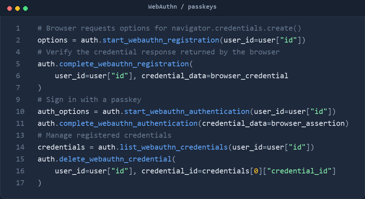365x199 pixels.
Task: Click line number 16
Action: (20, 171)
